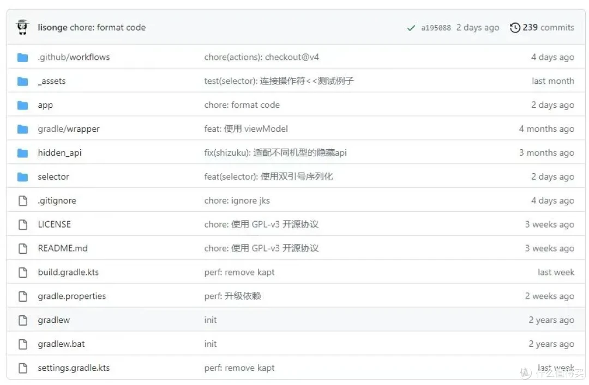The height and width of the screenshot is (385, 589).
Task: Click the LICENSE file icon
Action: point(23,224)
